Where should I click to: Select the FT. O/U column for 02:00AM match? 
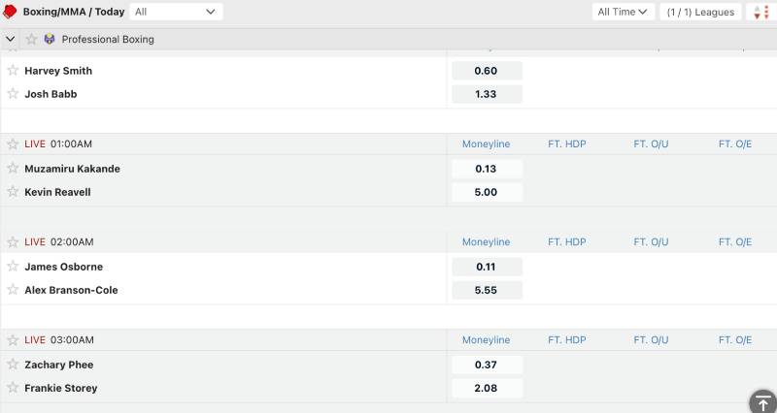pos(652,242)
